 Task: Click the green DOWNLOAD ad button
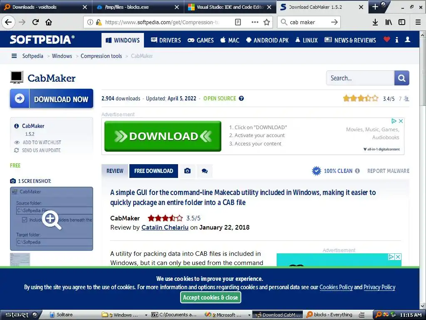pos(163,136)
